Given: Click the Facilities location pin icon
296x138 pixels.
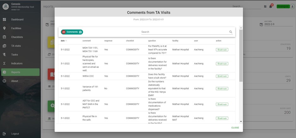Looking at the screenshot, I should click(x=4, y=28).
